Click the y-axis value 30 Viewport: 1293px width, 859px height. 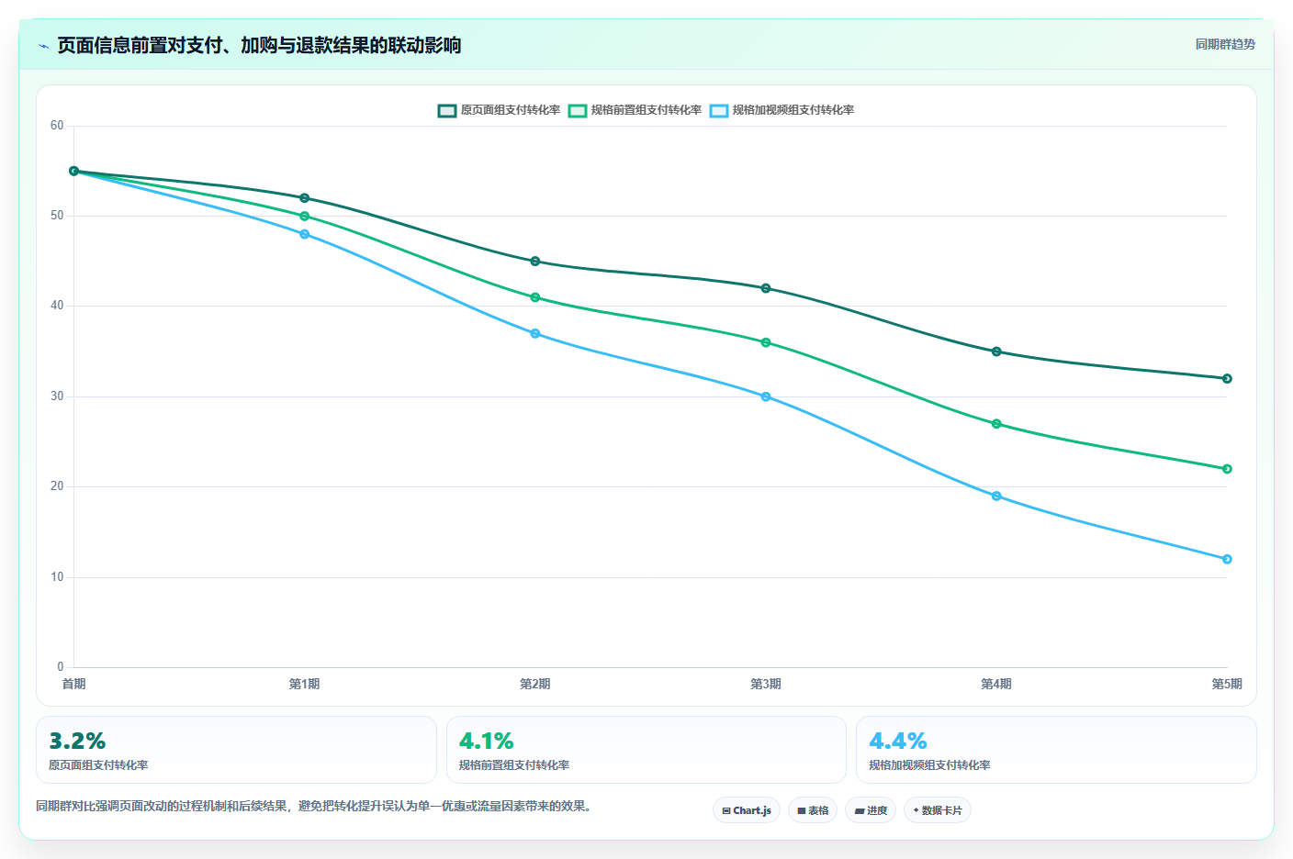pyautogui.click(x=57, y=396)
